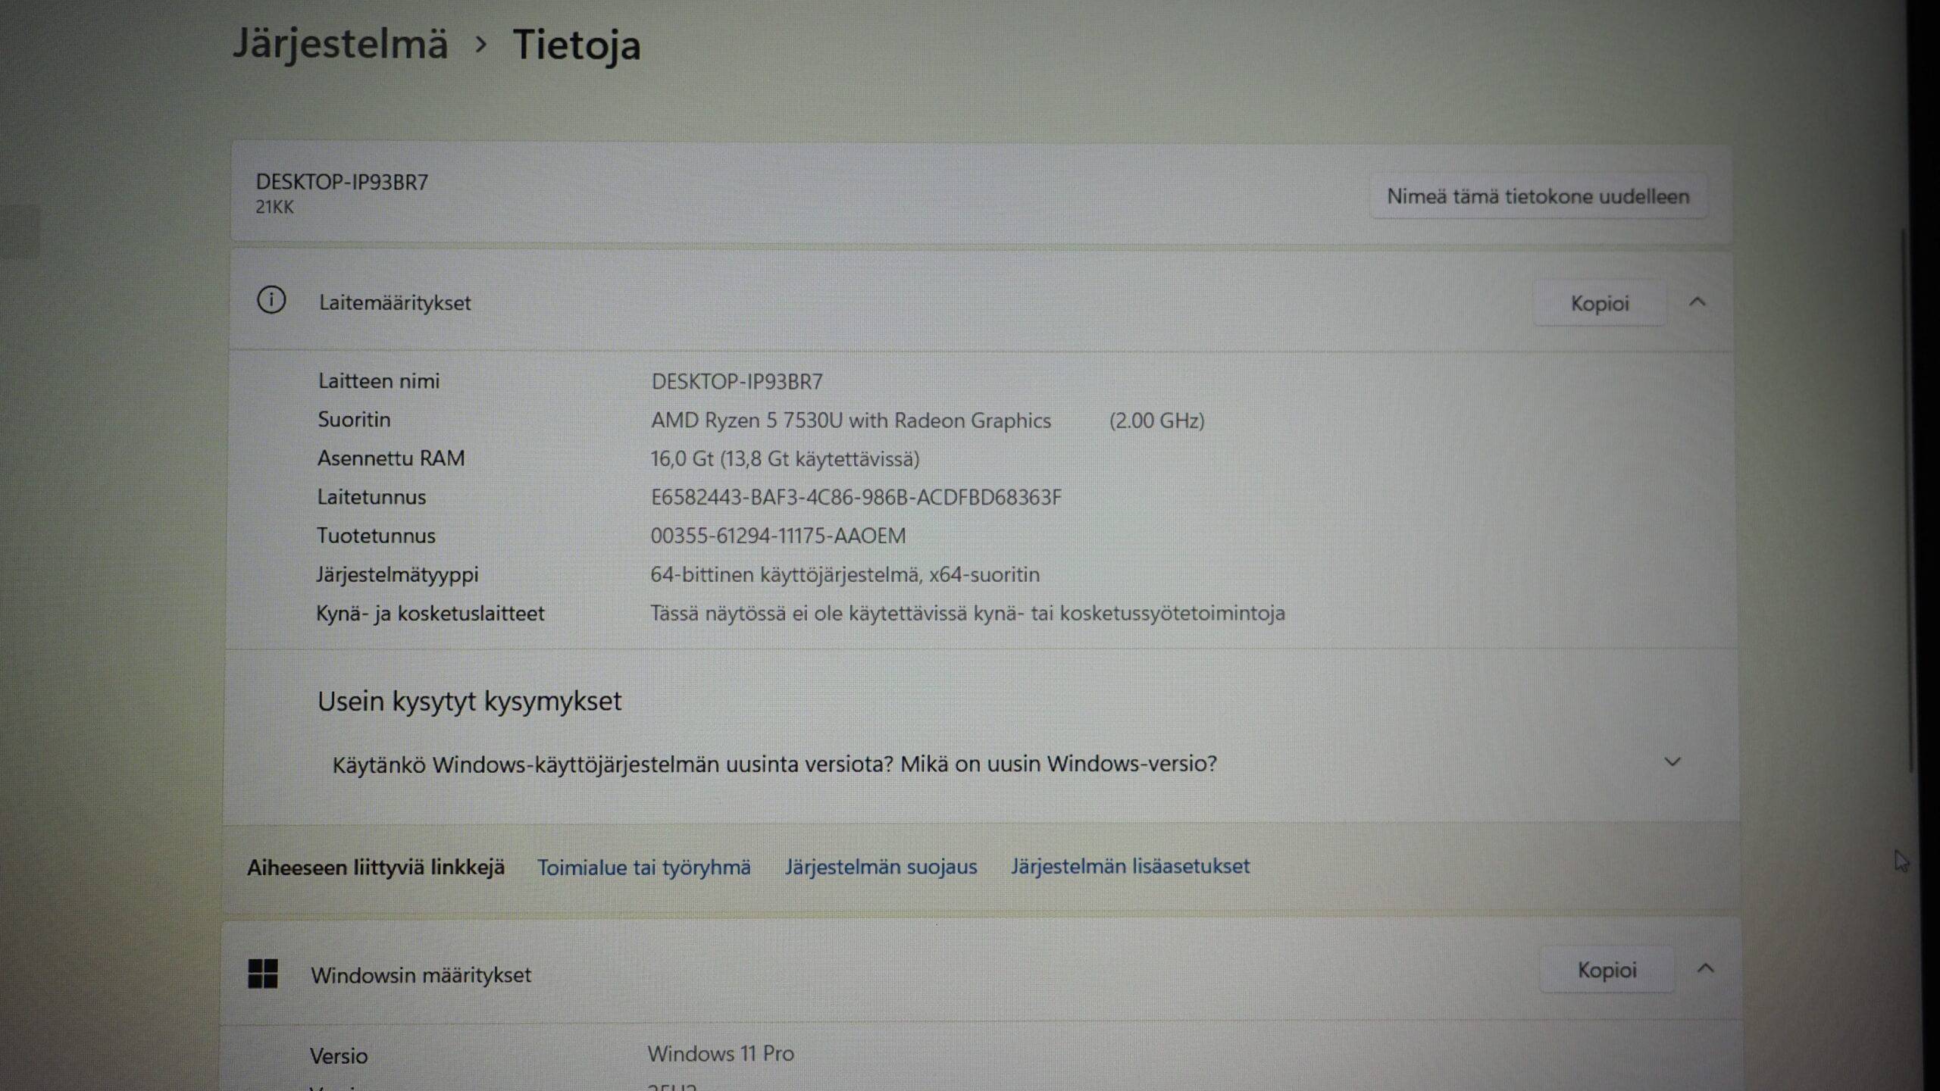Viewport: 1940px width, 1091px height.
Task: Open Järjestelmän lisäasetukset link
Action: click(1130, 865)
